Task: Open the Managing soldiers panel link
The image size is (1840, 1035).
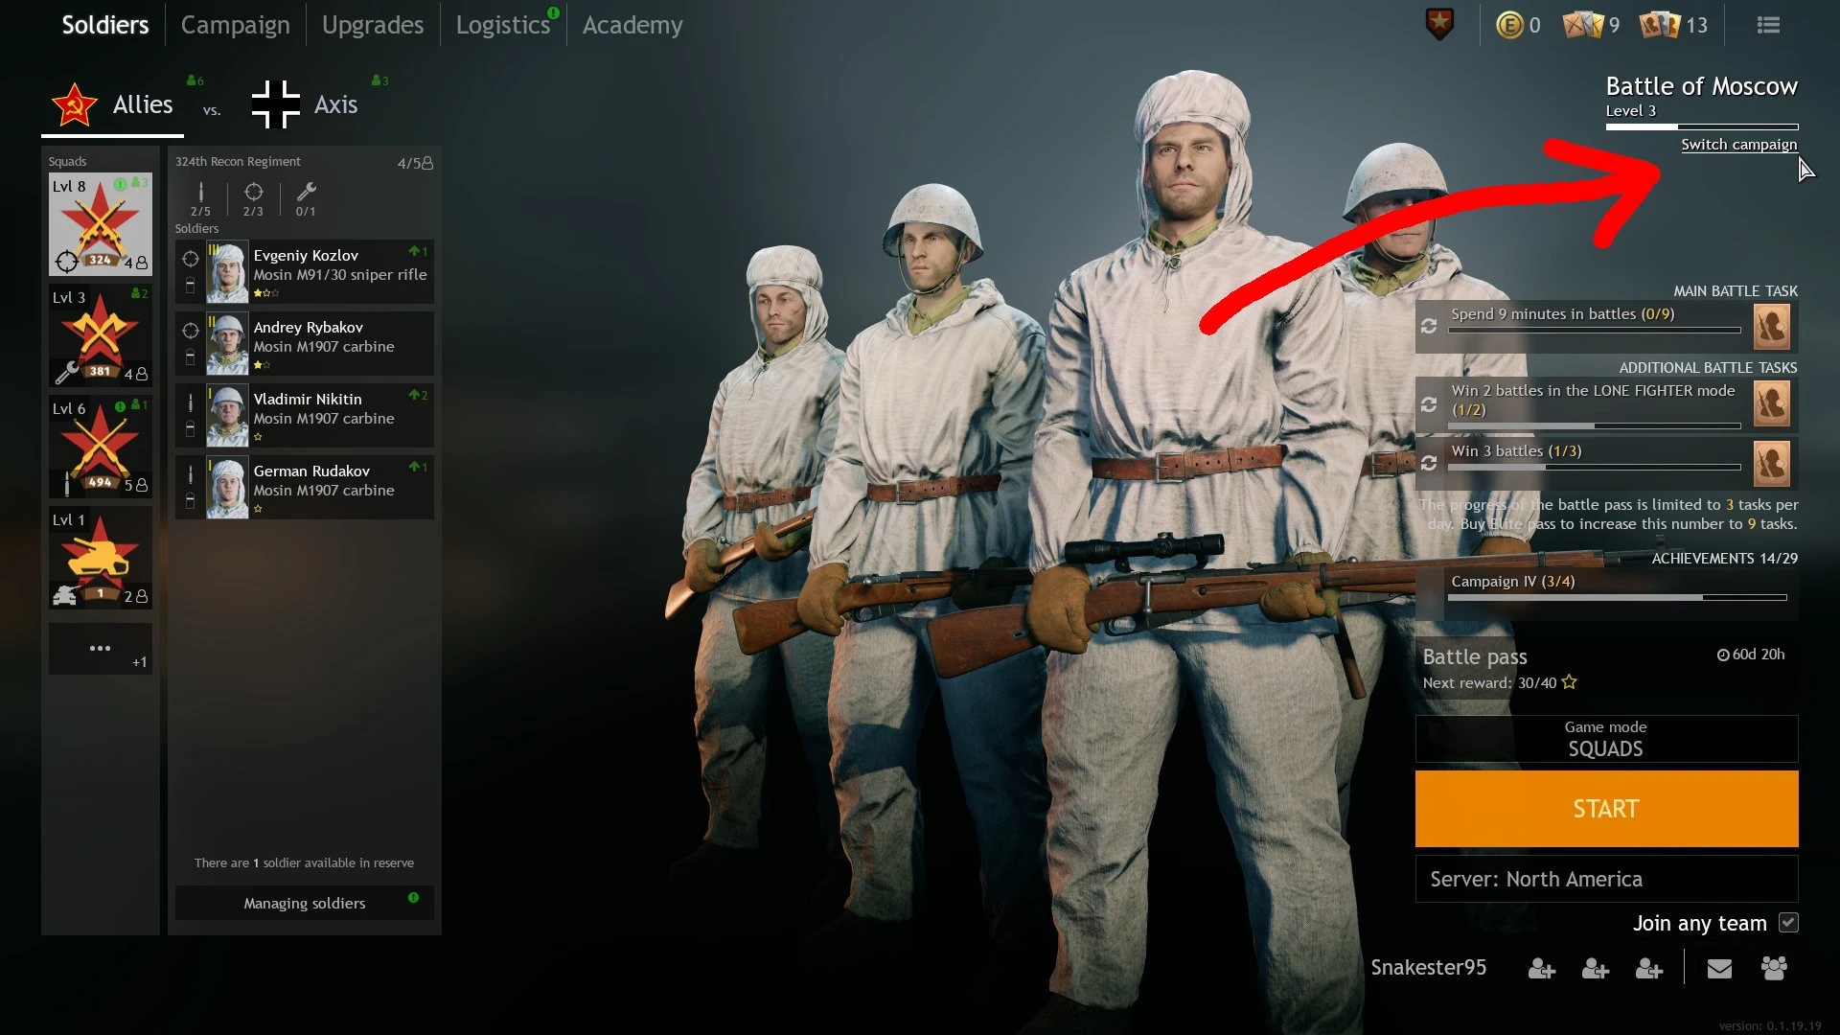Action: click(303, 904)
